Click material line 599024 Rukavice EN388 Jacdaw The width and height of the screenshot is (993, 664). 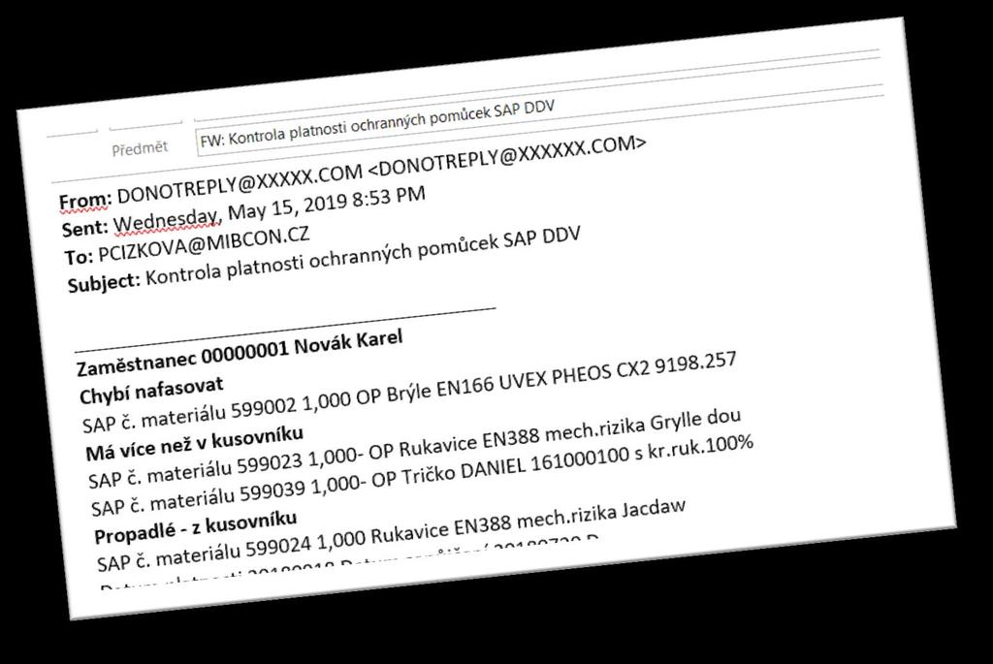tap(392, 534)
